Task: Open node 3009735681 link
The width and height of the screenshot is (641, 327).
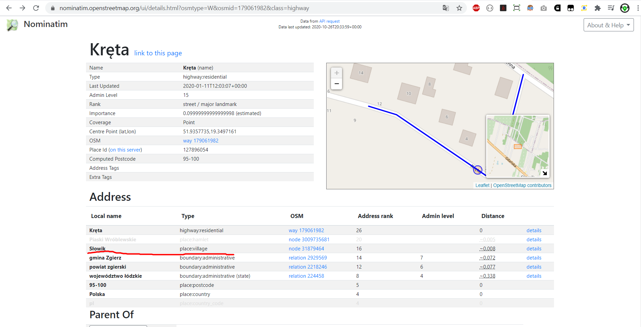Action: tap(309, 240)
